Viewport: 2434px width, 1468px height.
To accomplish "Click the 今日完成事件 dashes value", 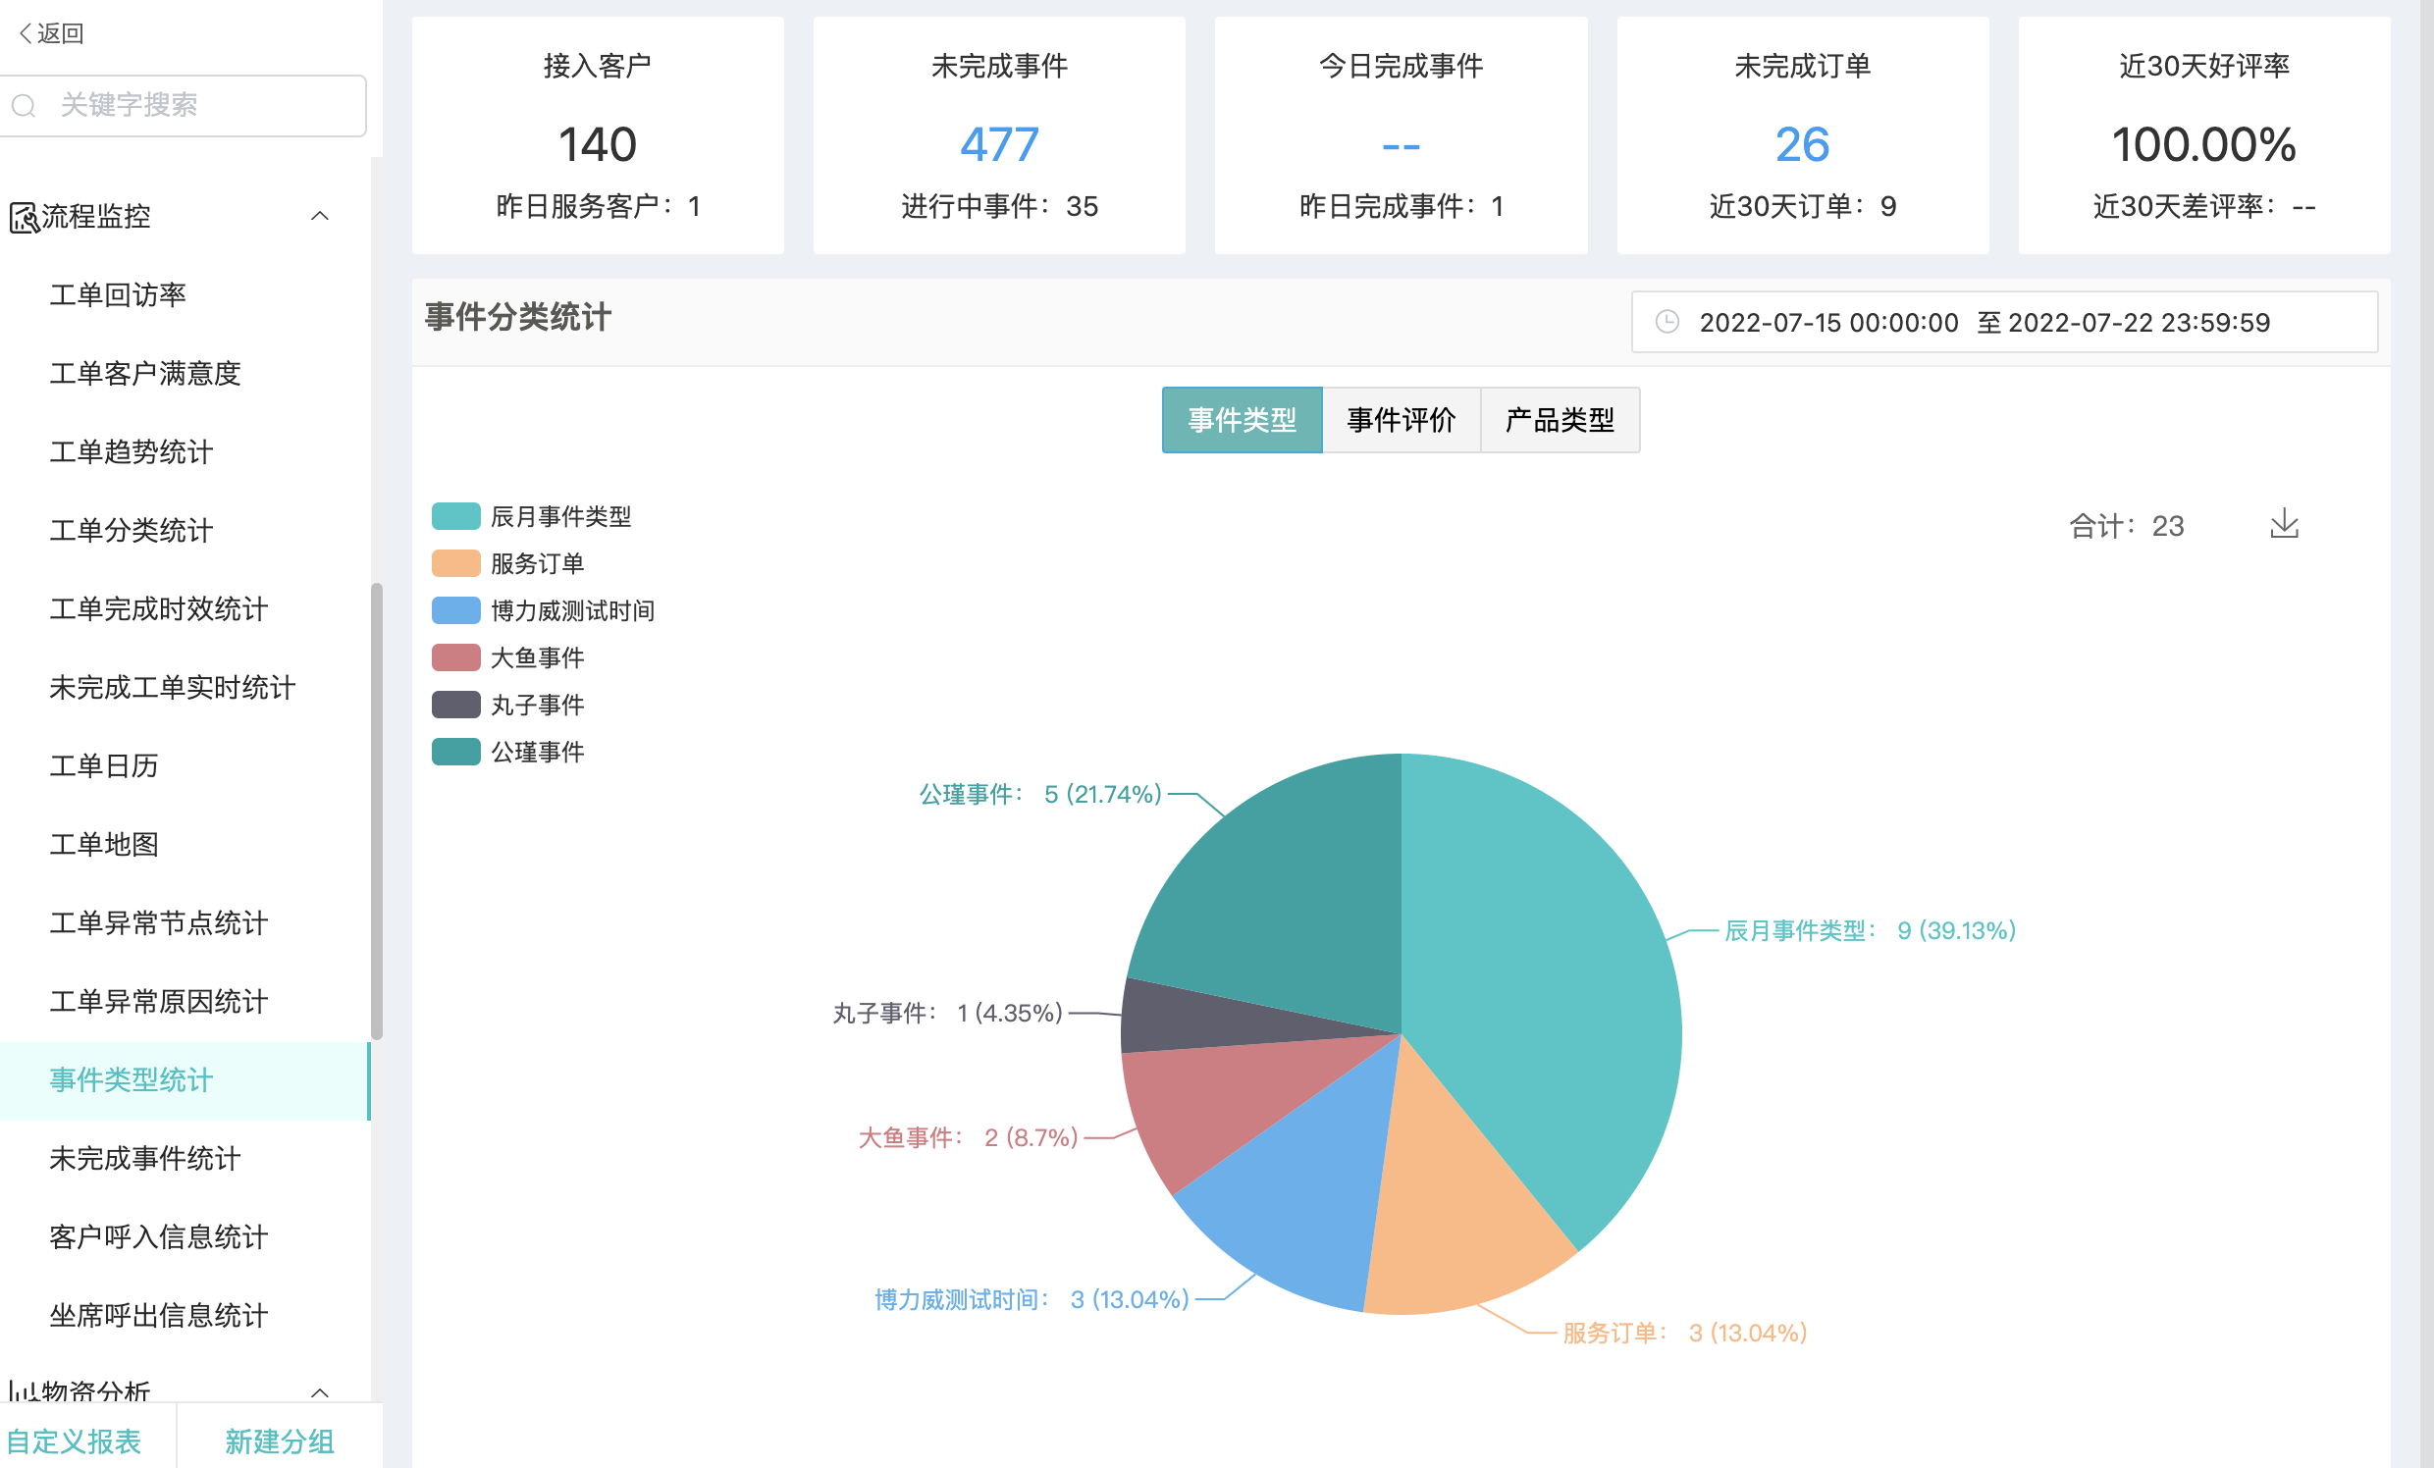I will tap(1401, 146).
